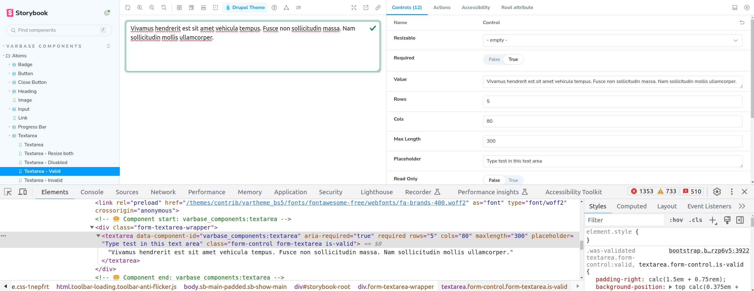
Task: Zoom in on the story canvas
Action: point(140,8)
